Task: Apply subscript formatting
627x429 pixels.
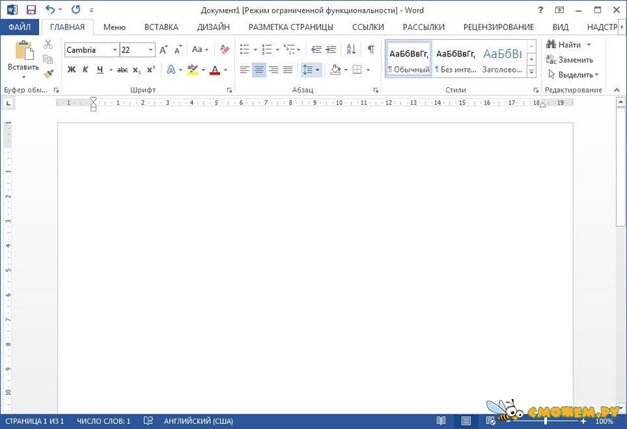Action: [x=137, y=70]
